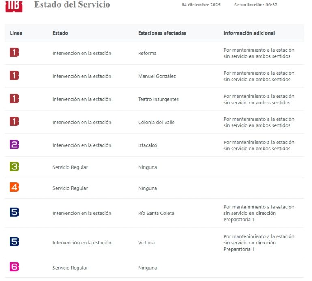Select Line 5 icon beside Victoria
This screenshot has height=281, width=312.
click(14, 242)
